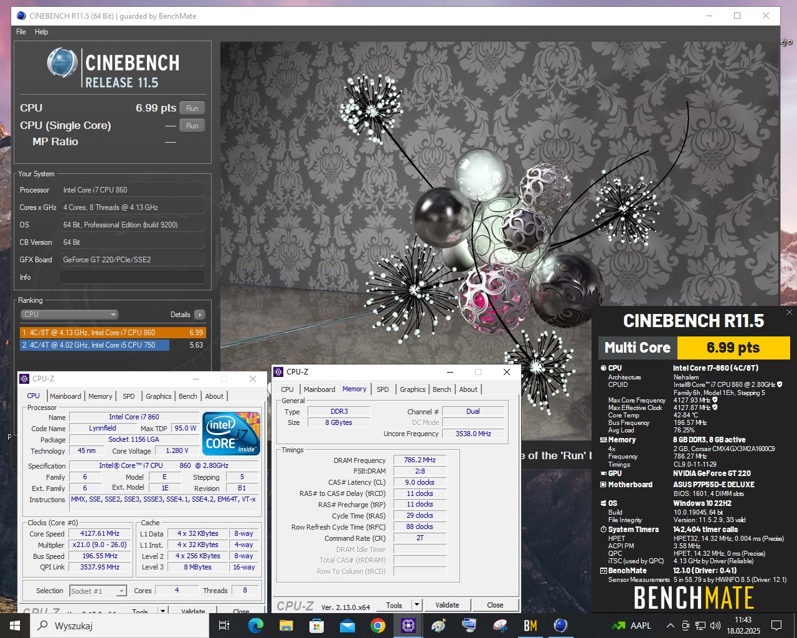The width and height of the screenshot is (797, 638).
Task: Open Mail app from the taskbar
Action: click(x=347, y=626)
